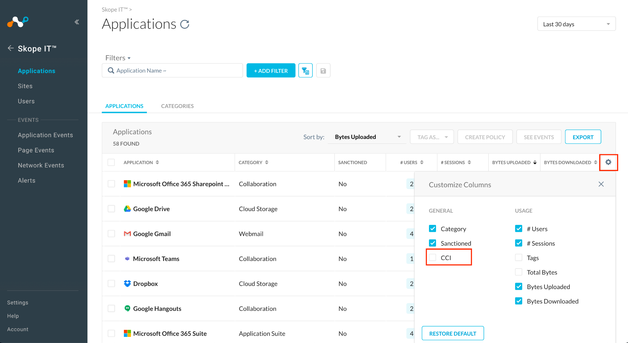Click back arrow next to Skope IT
Viewport: 628px width, 343px height.
11,48
